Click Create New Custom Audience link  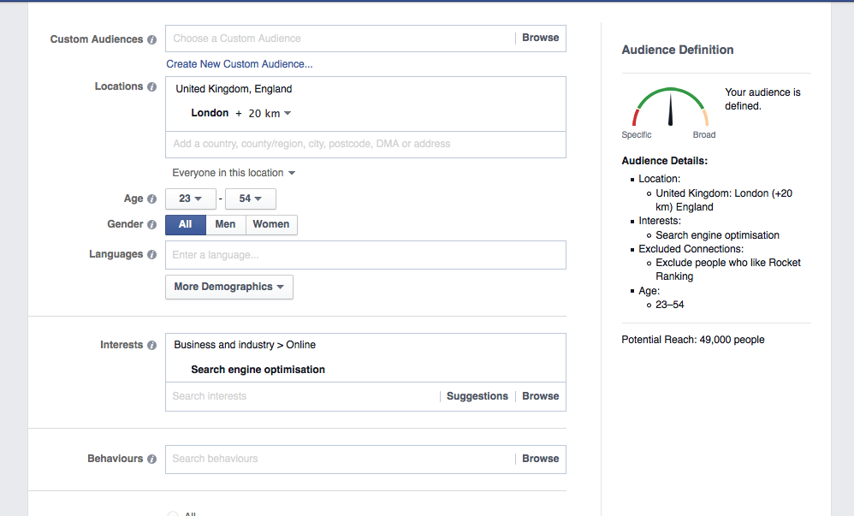(240, 64)
